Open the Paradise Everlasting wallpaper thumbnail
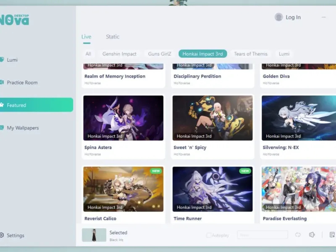 (299, 189)
